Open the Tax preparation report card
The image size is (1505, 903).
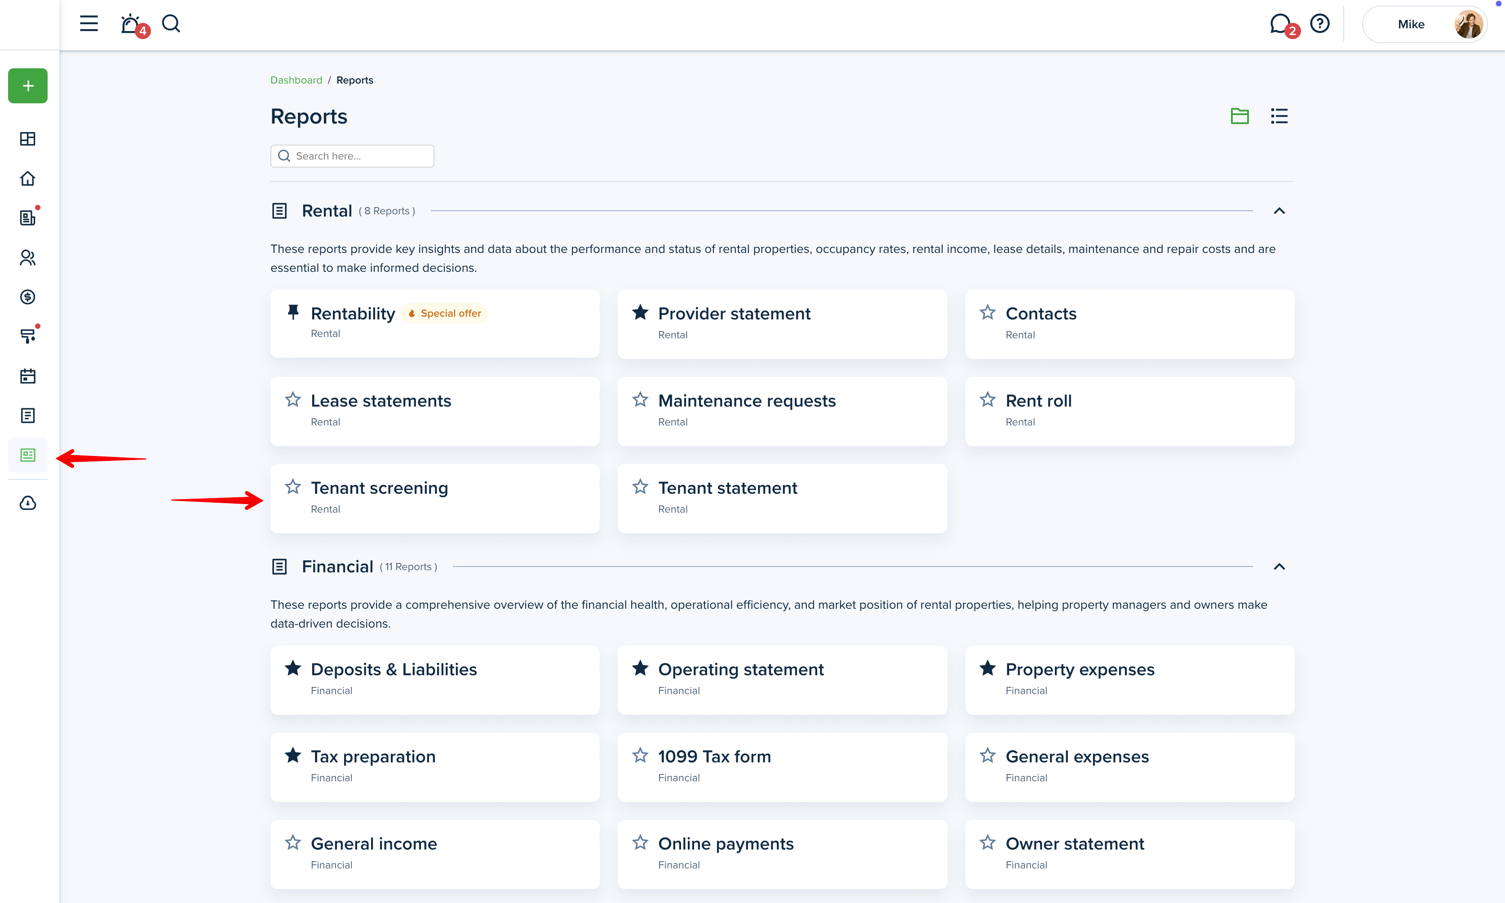[435, 767]
